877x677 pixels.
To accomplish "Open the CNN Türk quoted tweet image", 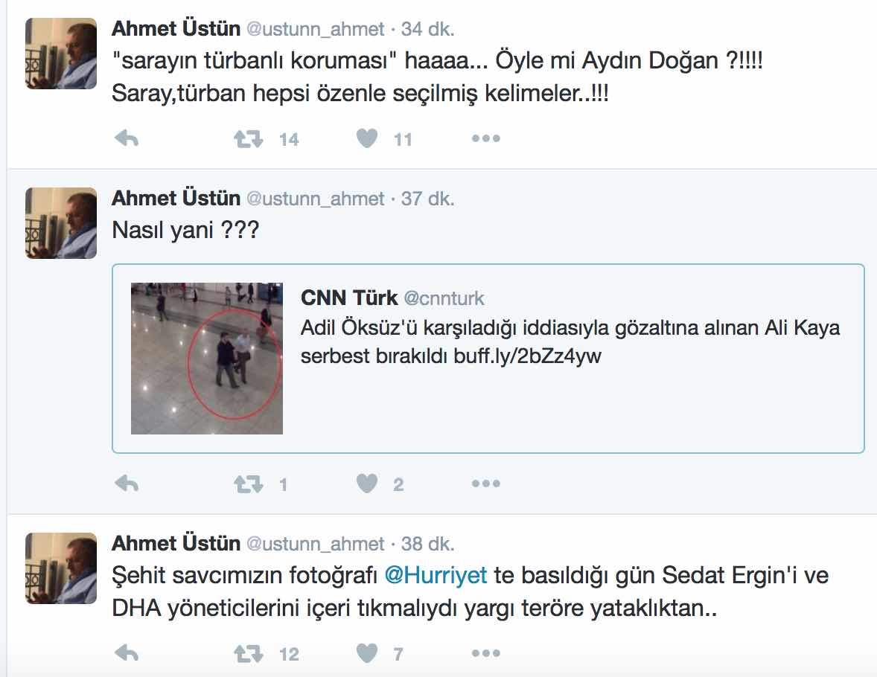I will (207, 359).
